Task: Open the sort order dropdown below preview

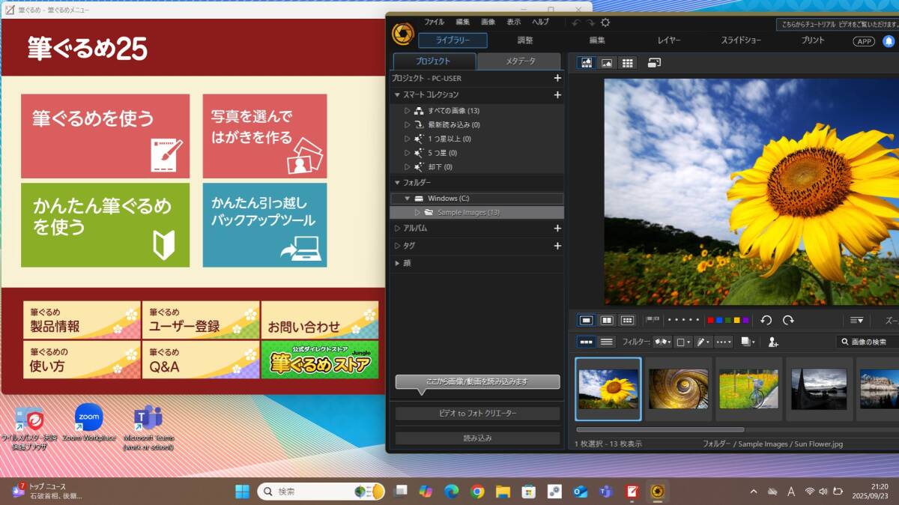Action: click(x=856, y=320)
